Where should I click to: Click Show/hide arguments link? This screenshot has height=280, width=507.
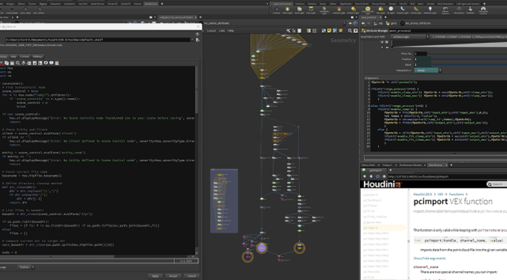[429, 259]
